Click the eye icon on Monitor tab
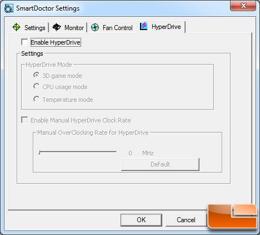The width and height of the screenshot is (260, 235). 57,27
